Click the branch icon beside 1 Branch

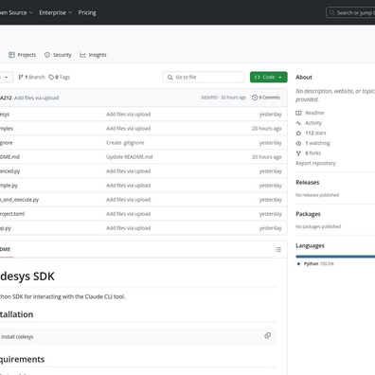pyautogui.click(x=21, y=77)
